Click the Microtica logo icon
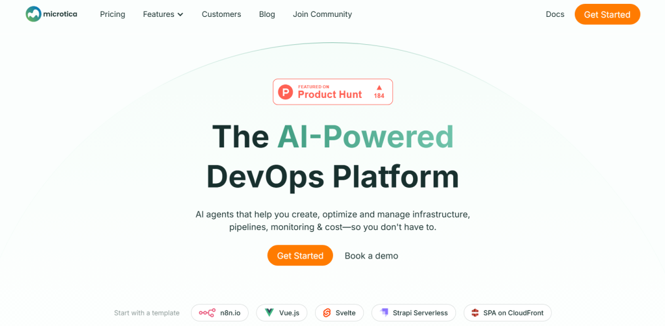 (x=33, y=14)
